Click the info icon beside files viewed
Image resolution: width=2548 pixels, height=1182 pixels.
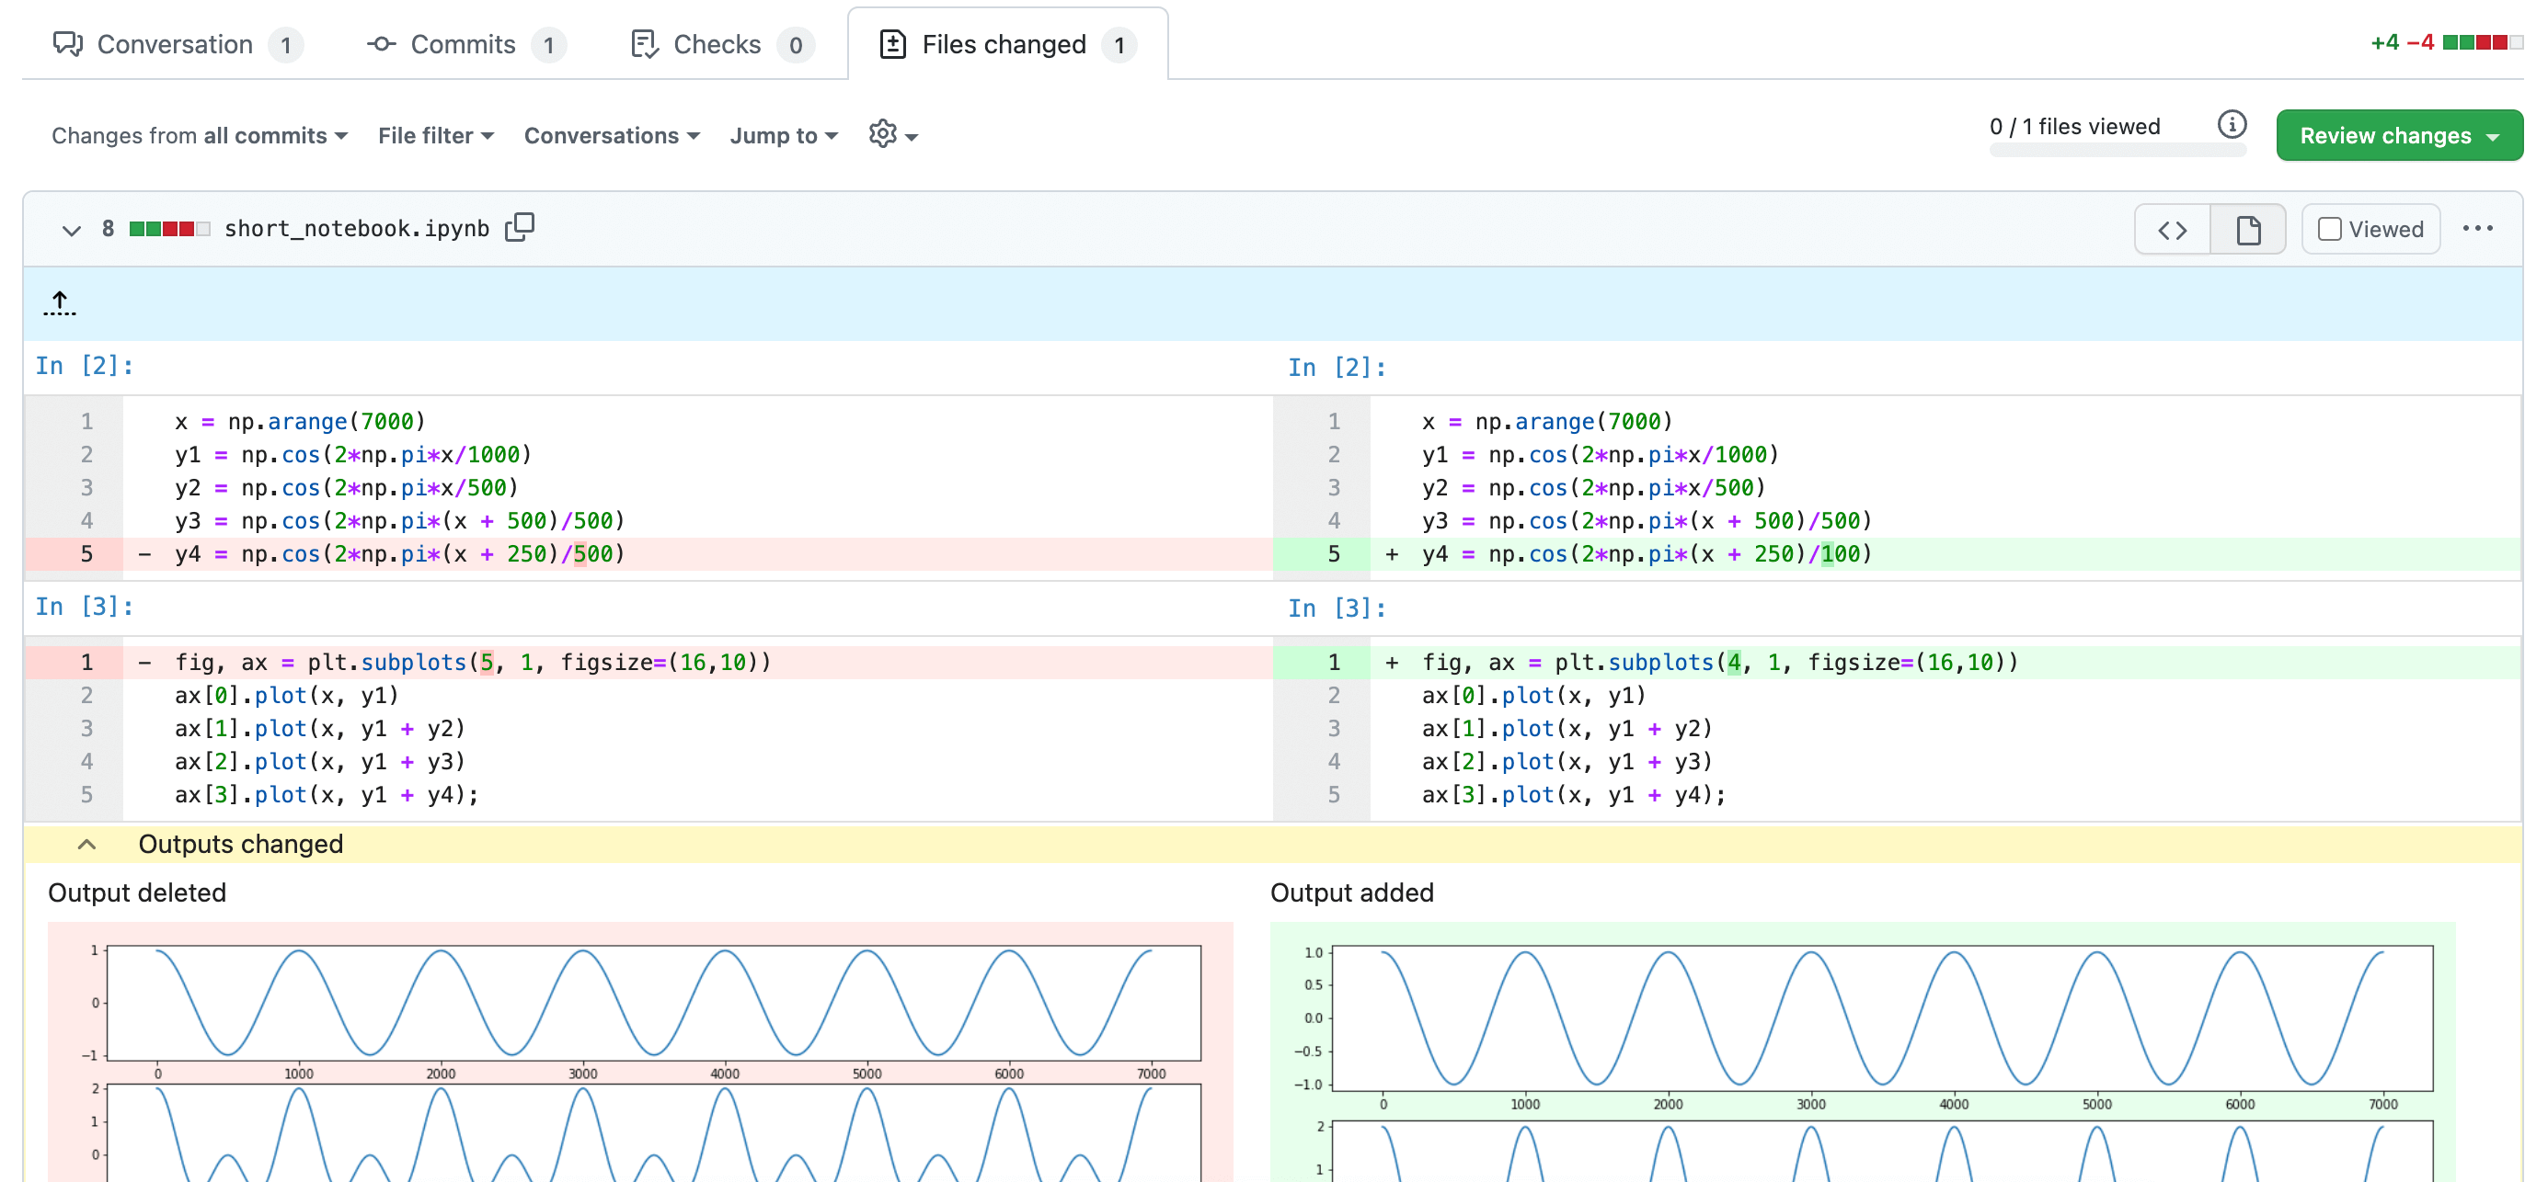tap(2232, 124)
